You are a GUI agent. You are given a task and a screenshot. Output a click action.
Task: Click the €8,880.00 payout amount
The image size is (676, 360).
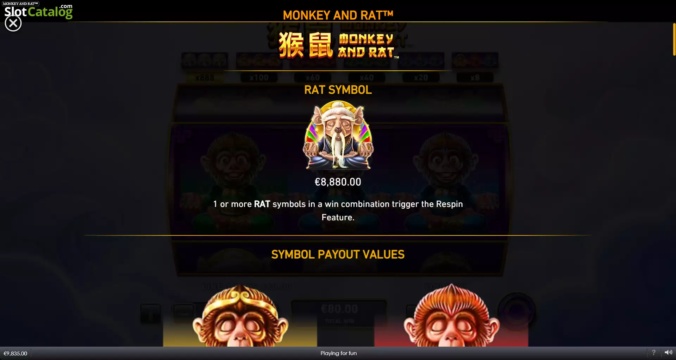click(338, 182)
